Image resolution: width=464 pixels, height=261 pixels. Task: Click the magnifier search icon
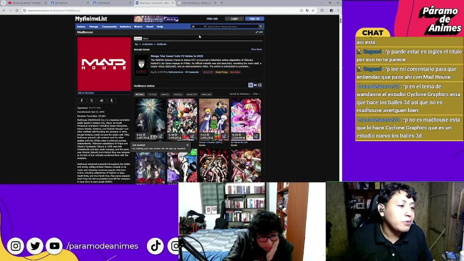click(x=260, y=26)
